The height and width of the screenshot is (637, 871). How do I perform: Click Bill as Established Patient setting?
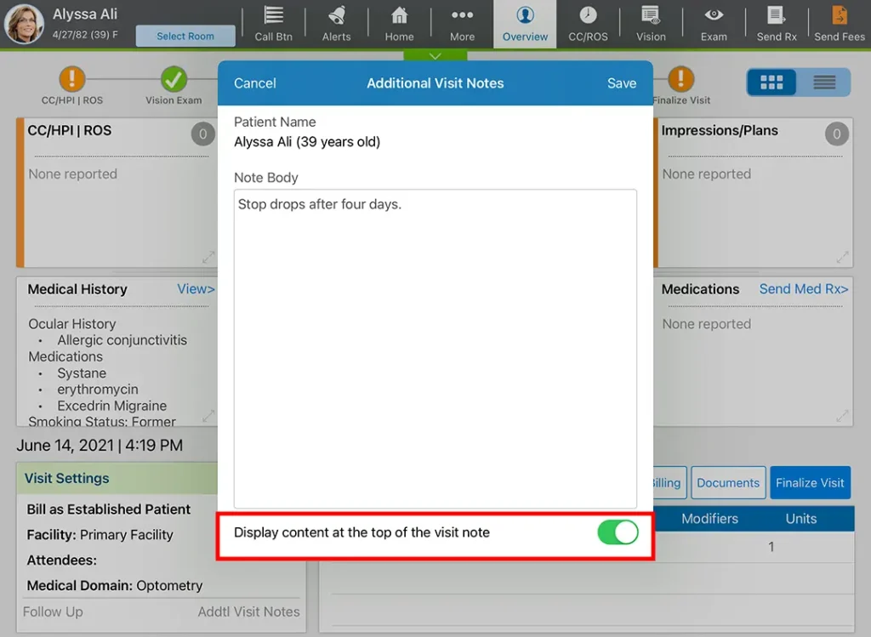pyautogui.click(x=108, y=509)
